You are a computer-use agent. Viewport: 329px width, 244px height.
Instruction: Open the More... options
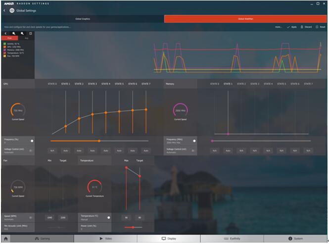(279, 27)
